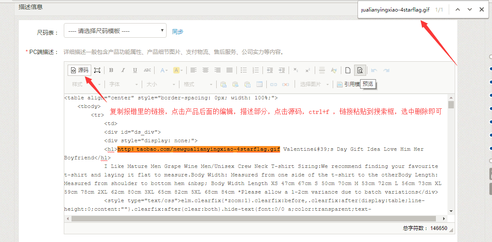492x242 pixels.
Task: Toggle underline formatting
Action: [x=135, y=70]
